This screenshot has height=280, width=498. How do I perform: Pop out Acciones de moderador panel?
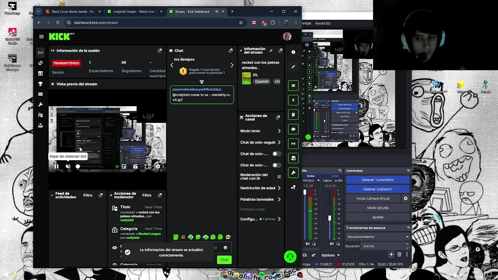[x=160, y=195]
